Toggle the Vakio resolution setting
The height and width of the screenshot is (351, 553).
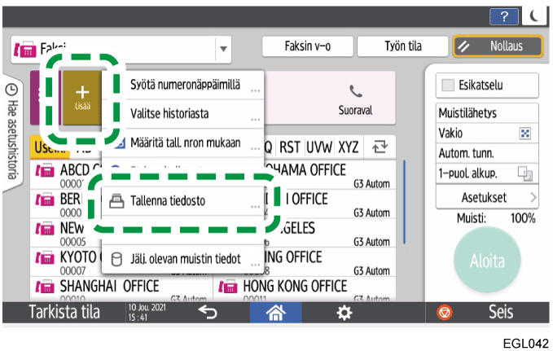tap(487, 133)
